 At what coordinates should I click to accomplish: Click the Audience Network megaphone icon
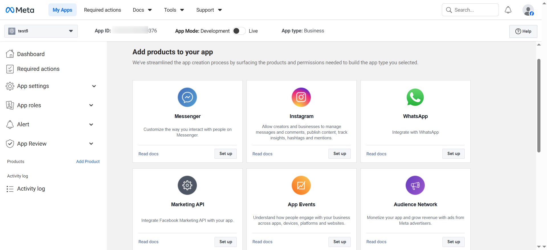(415, 185)
